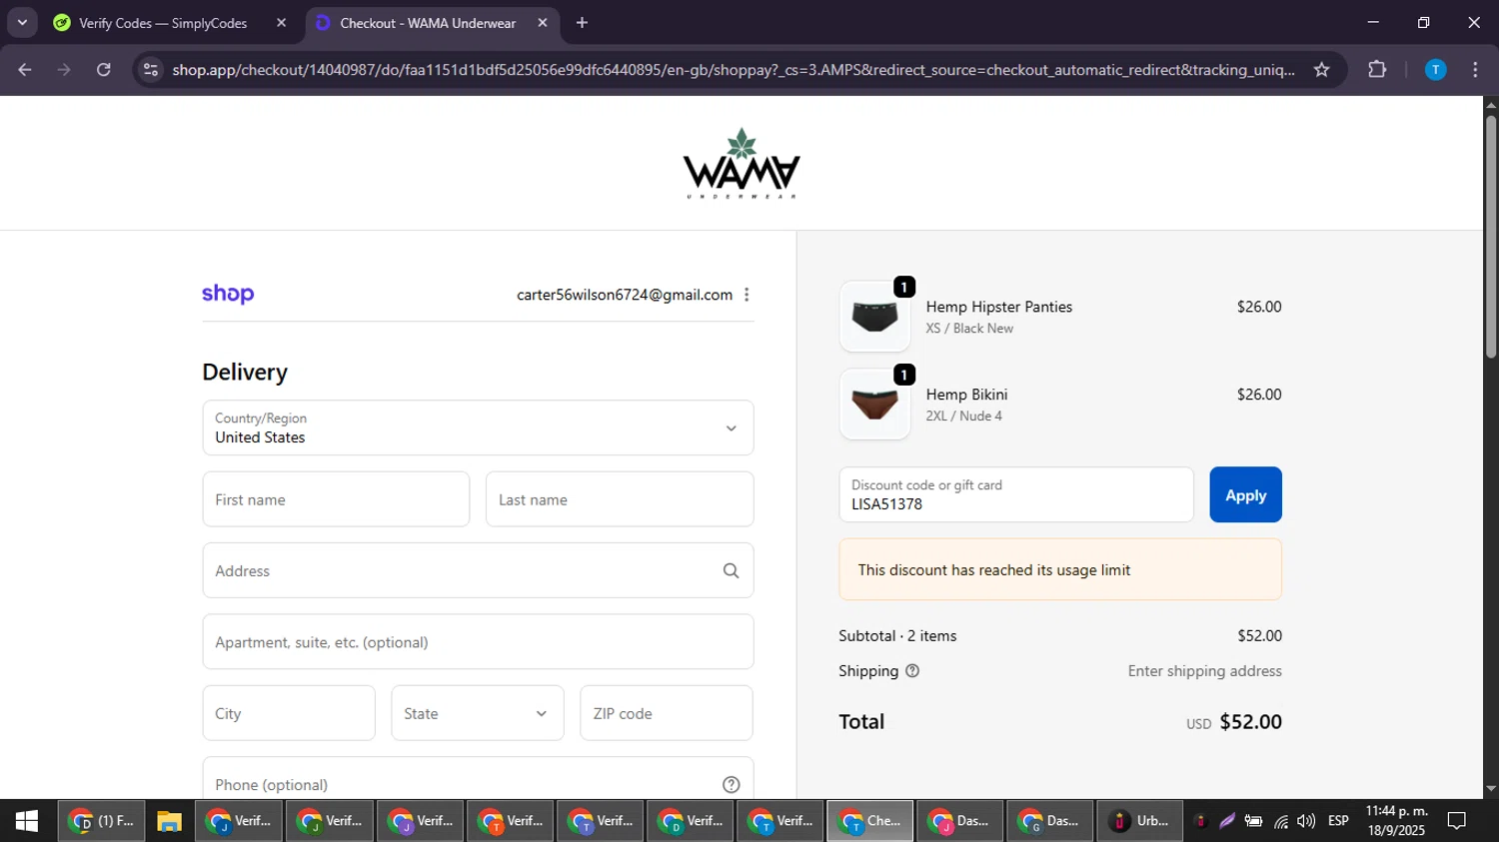
Task: Click the browser address bar URL
Action: tap(733, 70)
